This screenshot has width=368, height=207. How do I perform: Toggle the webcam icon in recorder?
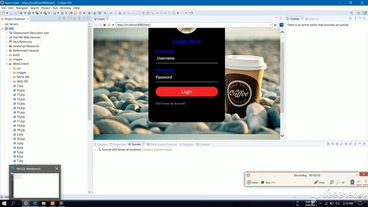pyautogui.click(x=352, y=182)
